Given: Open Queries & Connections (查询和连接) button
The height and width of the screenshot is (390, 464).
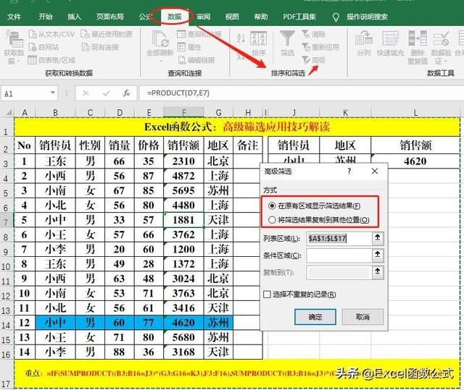Looking at the screenshot, I should pos(199,34).
